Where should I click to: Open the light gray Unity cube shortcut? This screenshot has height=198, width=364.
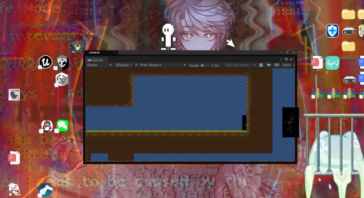[x=62, y=79]
